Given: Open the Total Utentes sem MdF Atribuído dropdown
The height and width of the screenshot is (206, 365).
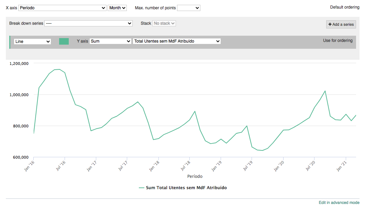Looking at the screenshot, I should (177, 41).
